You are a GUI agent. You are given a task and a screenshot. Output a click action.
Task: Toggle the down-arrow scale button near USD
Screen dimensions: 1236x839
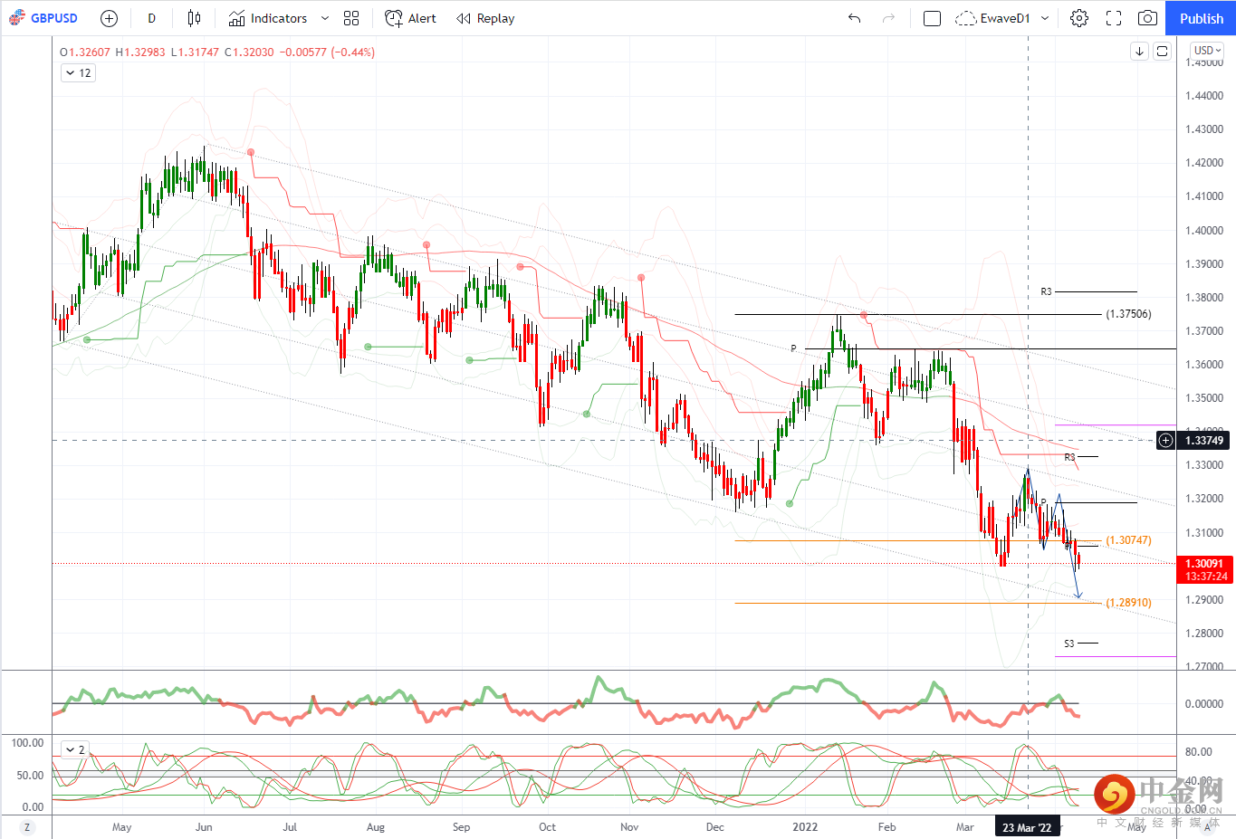point(1140,52)
